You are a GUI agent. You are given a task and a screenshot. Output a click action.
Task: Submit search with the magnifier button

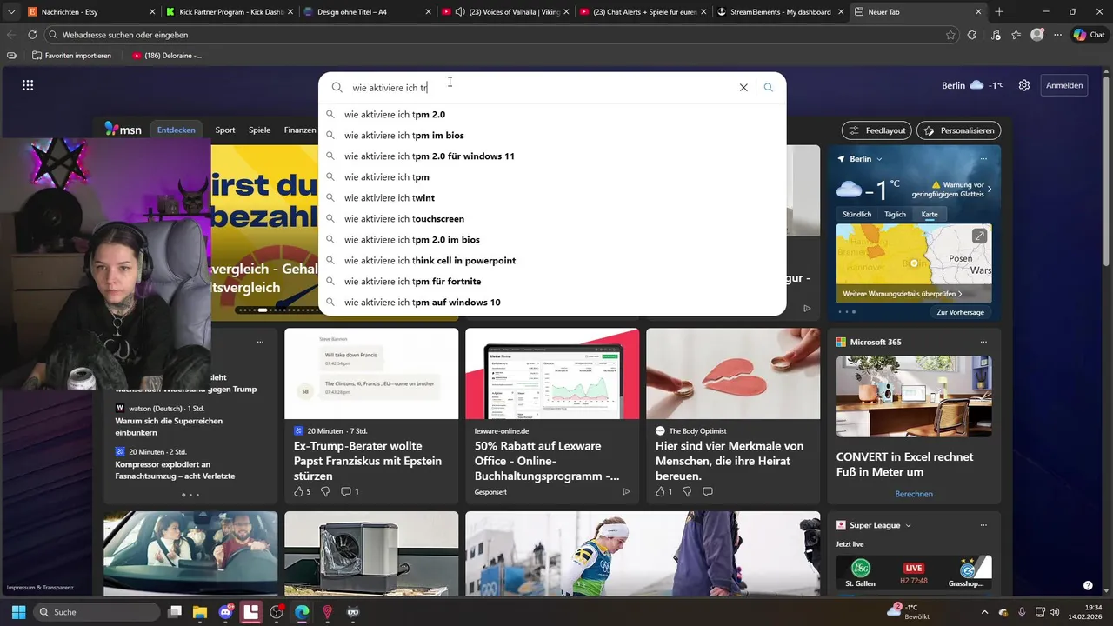(768, 88)
